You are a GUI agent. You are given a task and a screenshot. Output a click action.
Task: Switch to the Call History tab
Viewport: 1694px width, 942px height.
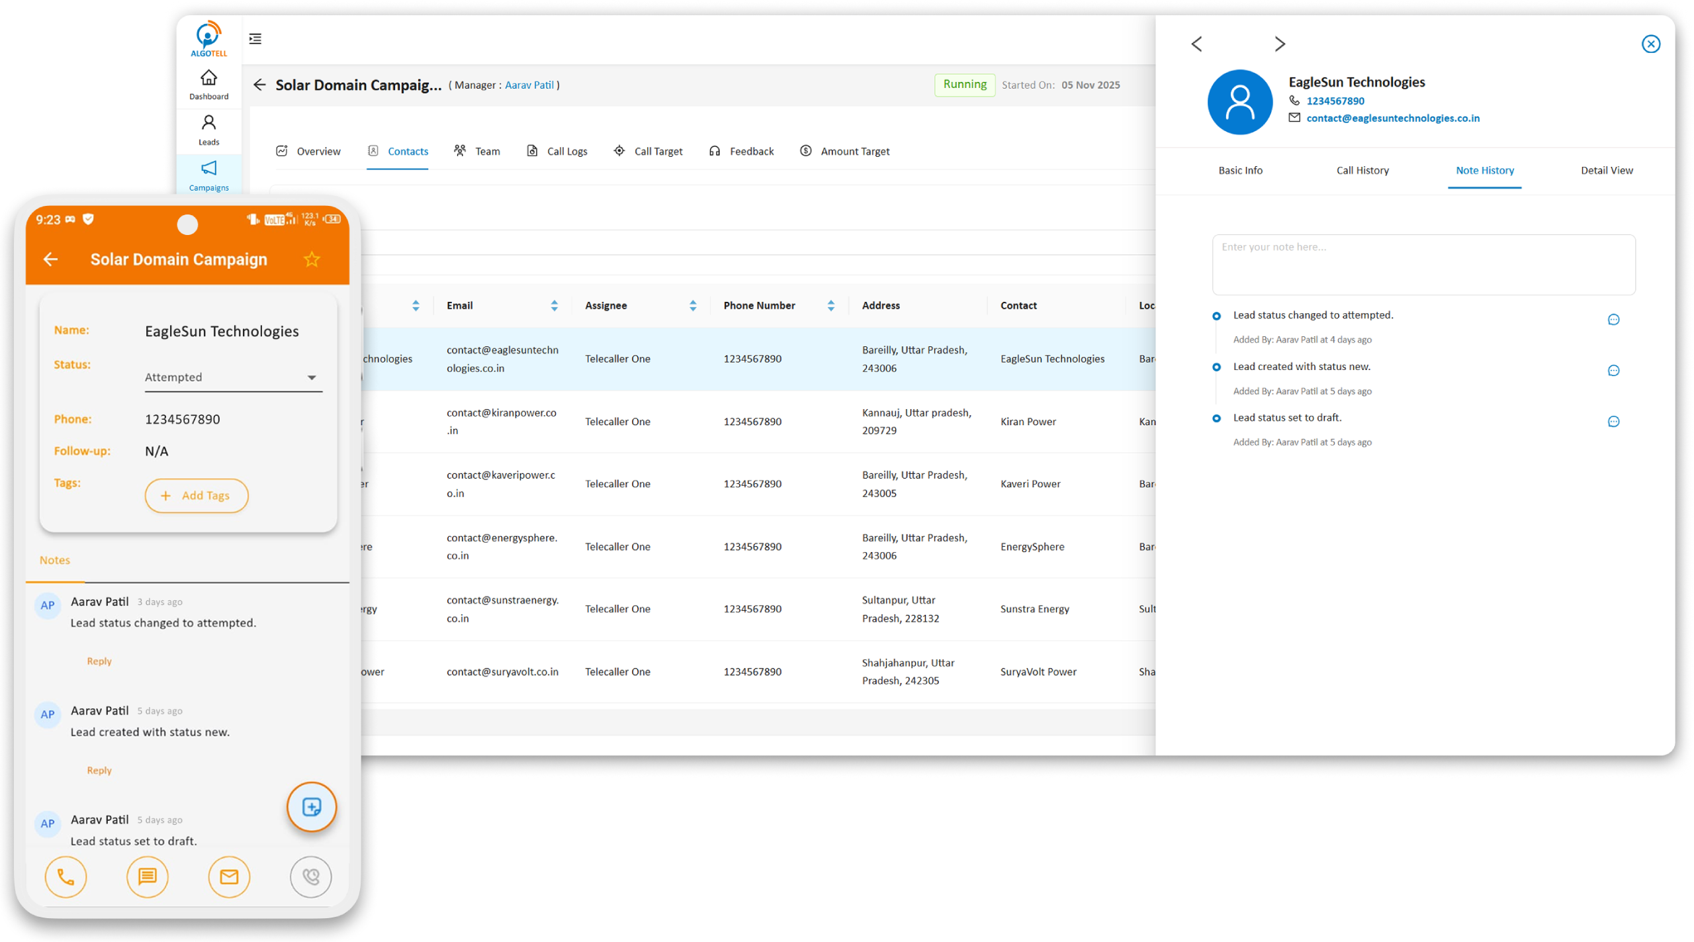coord(1362,170)
